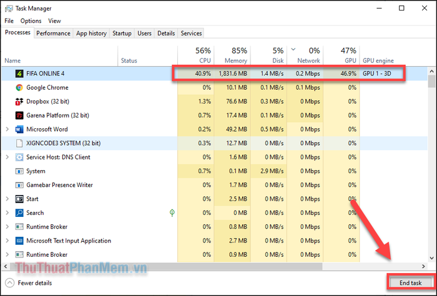Sort processes by Disk column
Image resolution: width=437 pixels, height=296 pixels.
click(268, 56)
